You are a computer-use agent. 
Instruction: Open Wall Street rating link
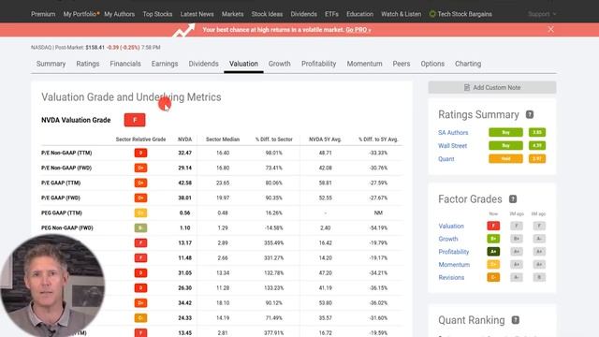coord(453,146)
